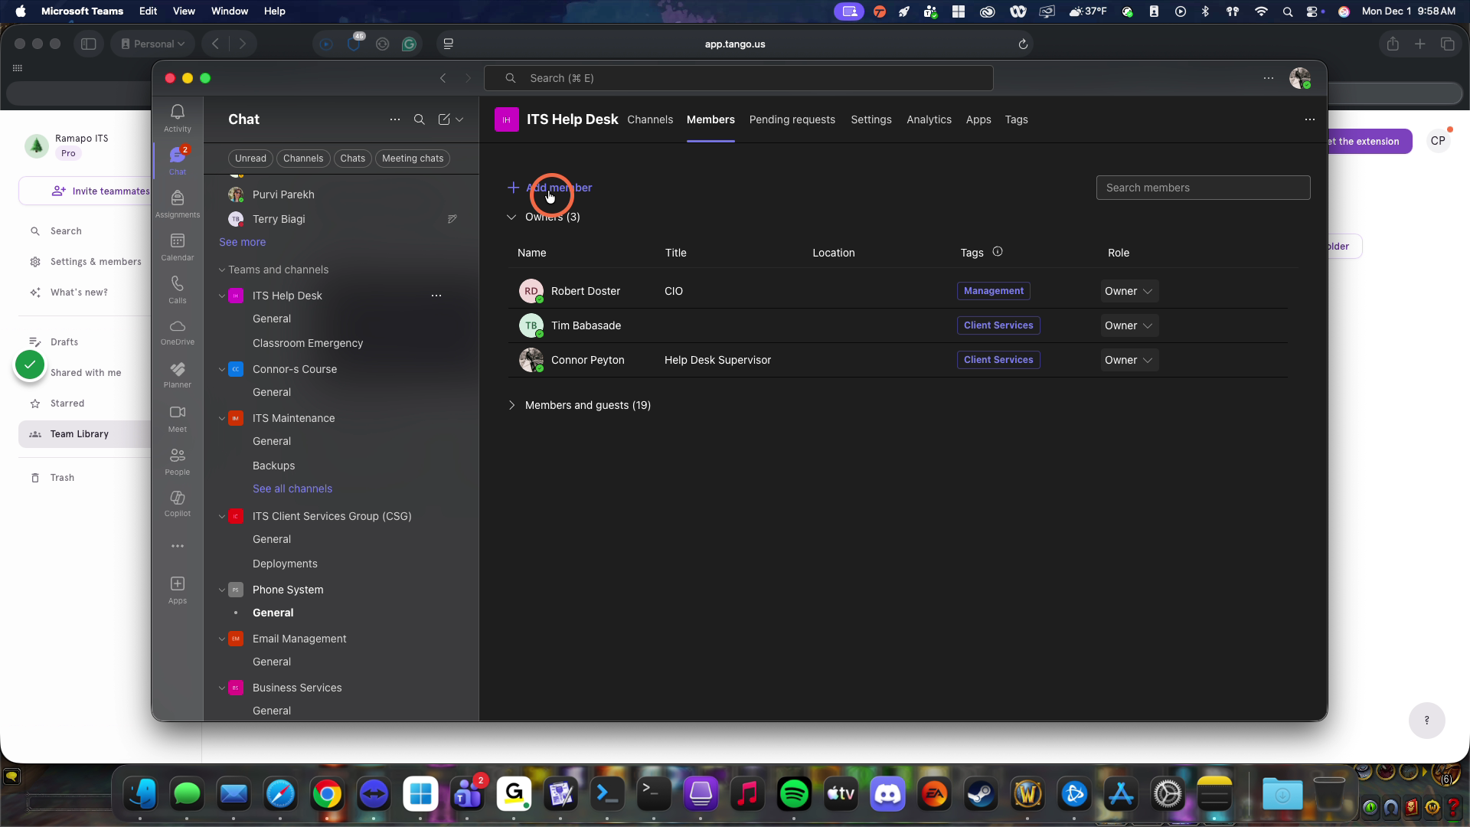Image resolution: width=1470 pixels, height=827 pixels.
Task: Switch to the Channels tab
Action: [x=650, y=119]
